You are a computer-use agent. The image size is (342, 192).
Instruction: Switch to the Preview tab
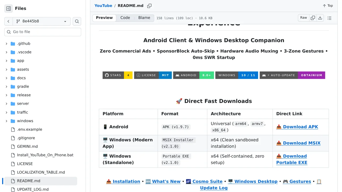tap(104, 18)
